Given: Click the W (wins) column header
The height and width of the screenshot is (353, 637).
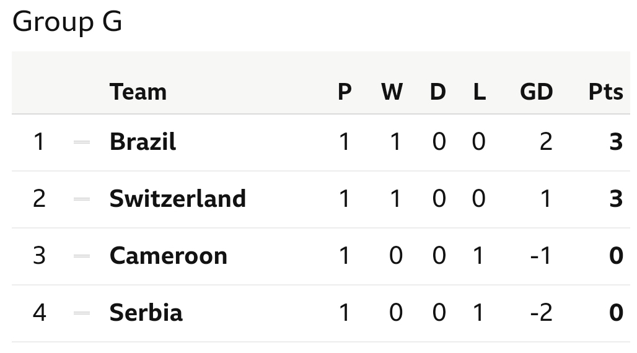Looking at the screenshot, I should [392, 92].
